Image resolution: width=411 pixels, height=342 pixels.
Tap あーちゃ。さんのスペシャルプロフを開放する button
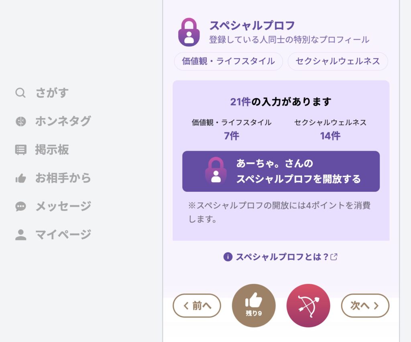click(x=281, y=171)
